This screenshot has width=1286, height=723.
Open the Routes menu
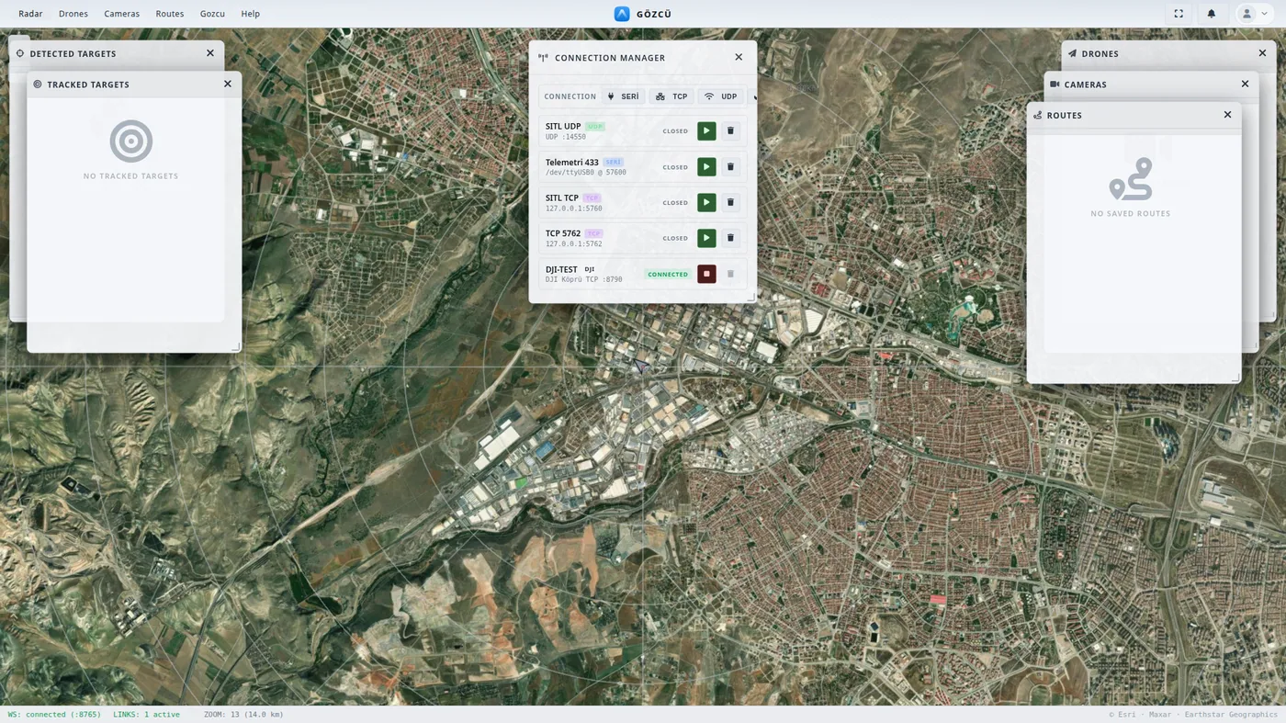[170, 14]
